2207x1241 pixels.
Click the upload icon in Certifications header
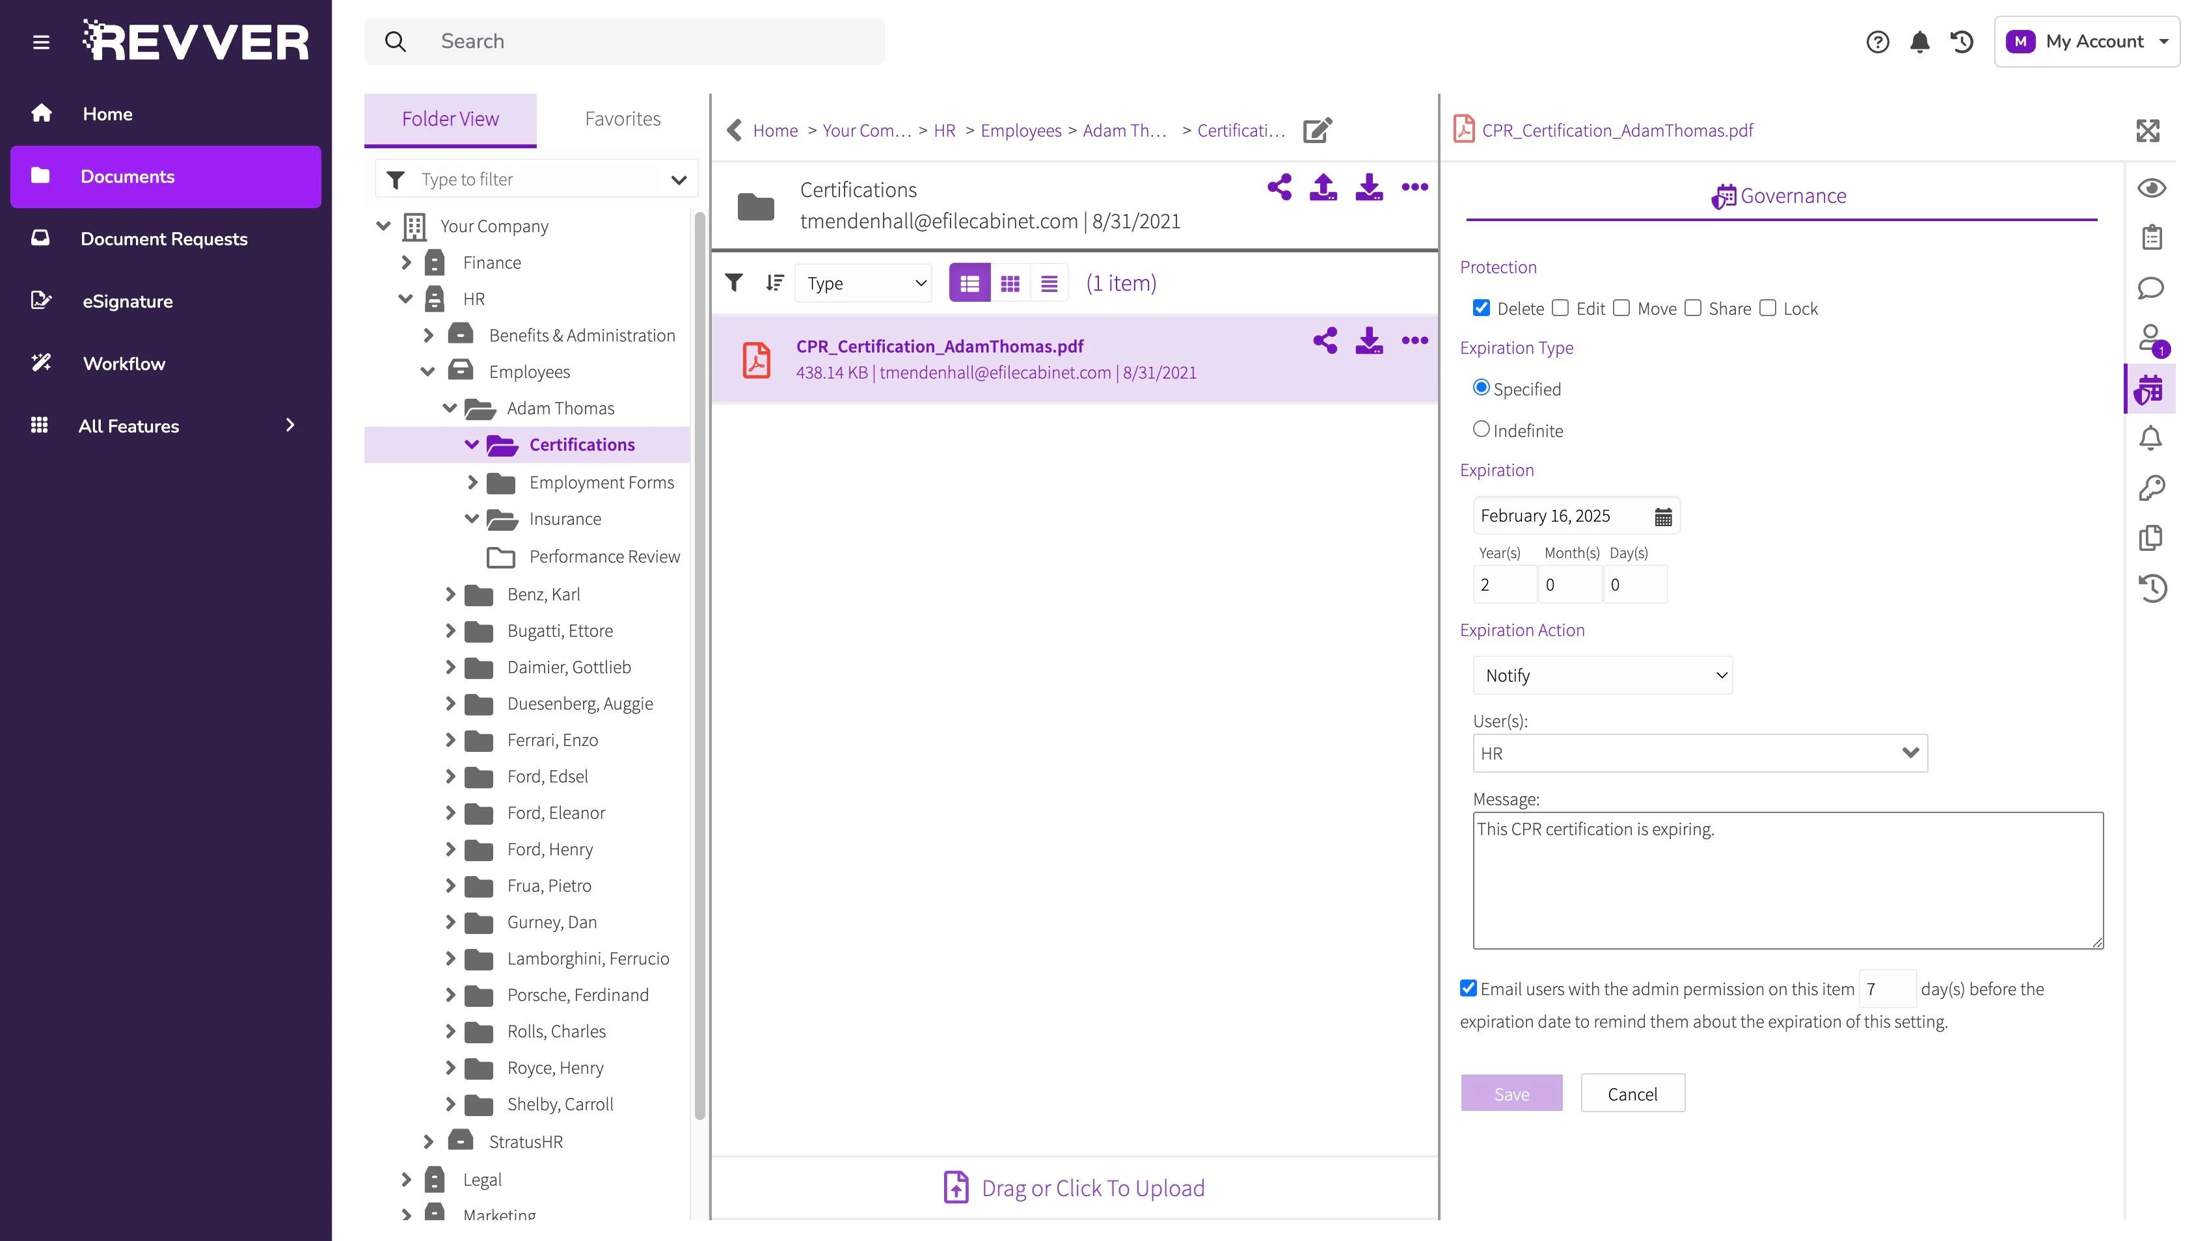pos(1323,187)
